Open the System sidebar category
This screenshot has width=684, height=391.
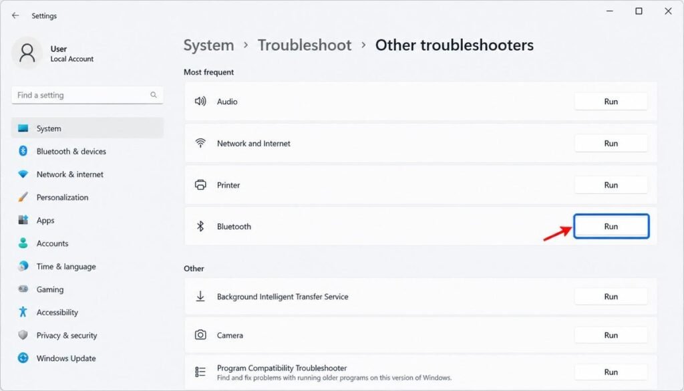(x=88, y=128)
